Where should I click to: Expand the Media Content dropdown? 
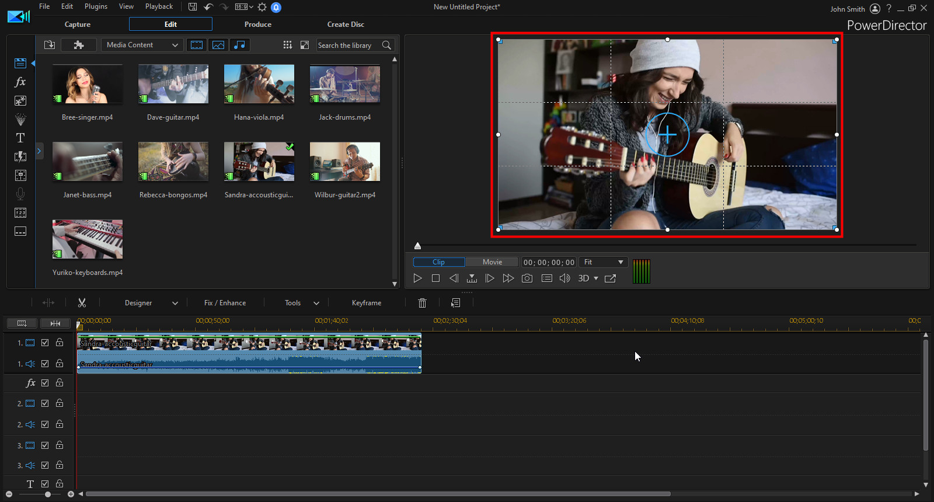(142, 45)
